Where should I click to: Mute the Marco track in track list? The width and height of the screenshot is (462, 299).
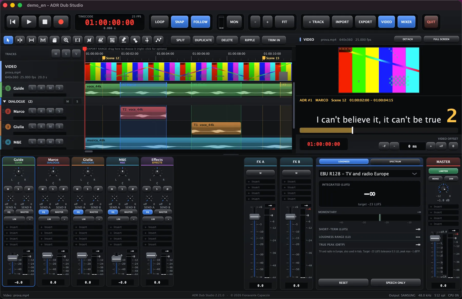pos(50,111)
